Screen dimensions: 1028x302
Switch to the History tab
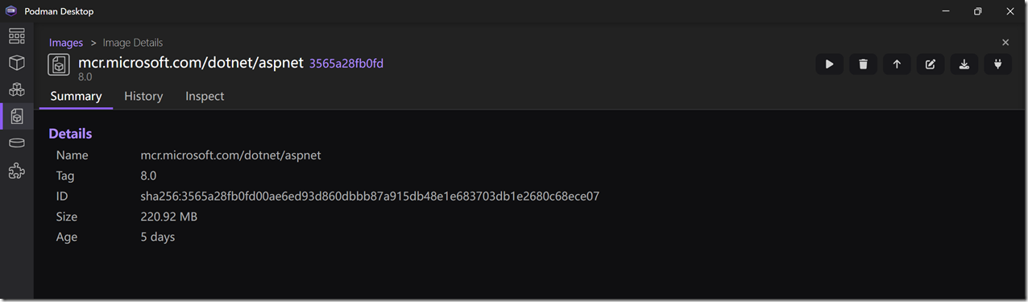(x=143, y=96)
